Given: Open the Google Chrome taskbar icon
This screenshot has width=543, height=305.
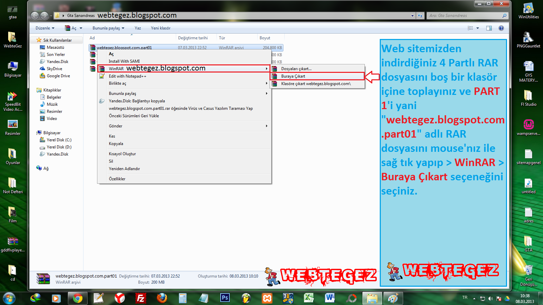Looking at the screenshot, I should tap(78, 298).
